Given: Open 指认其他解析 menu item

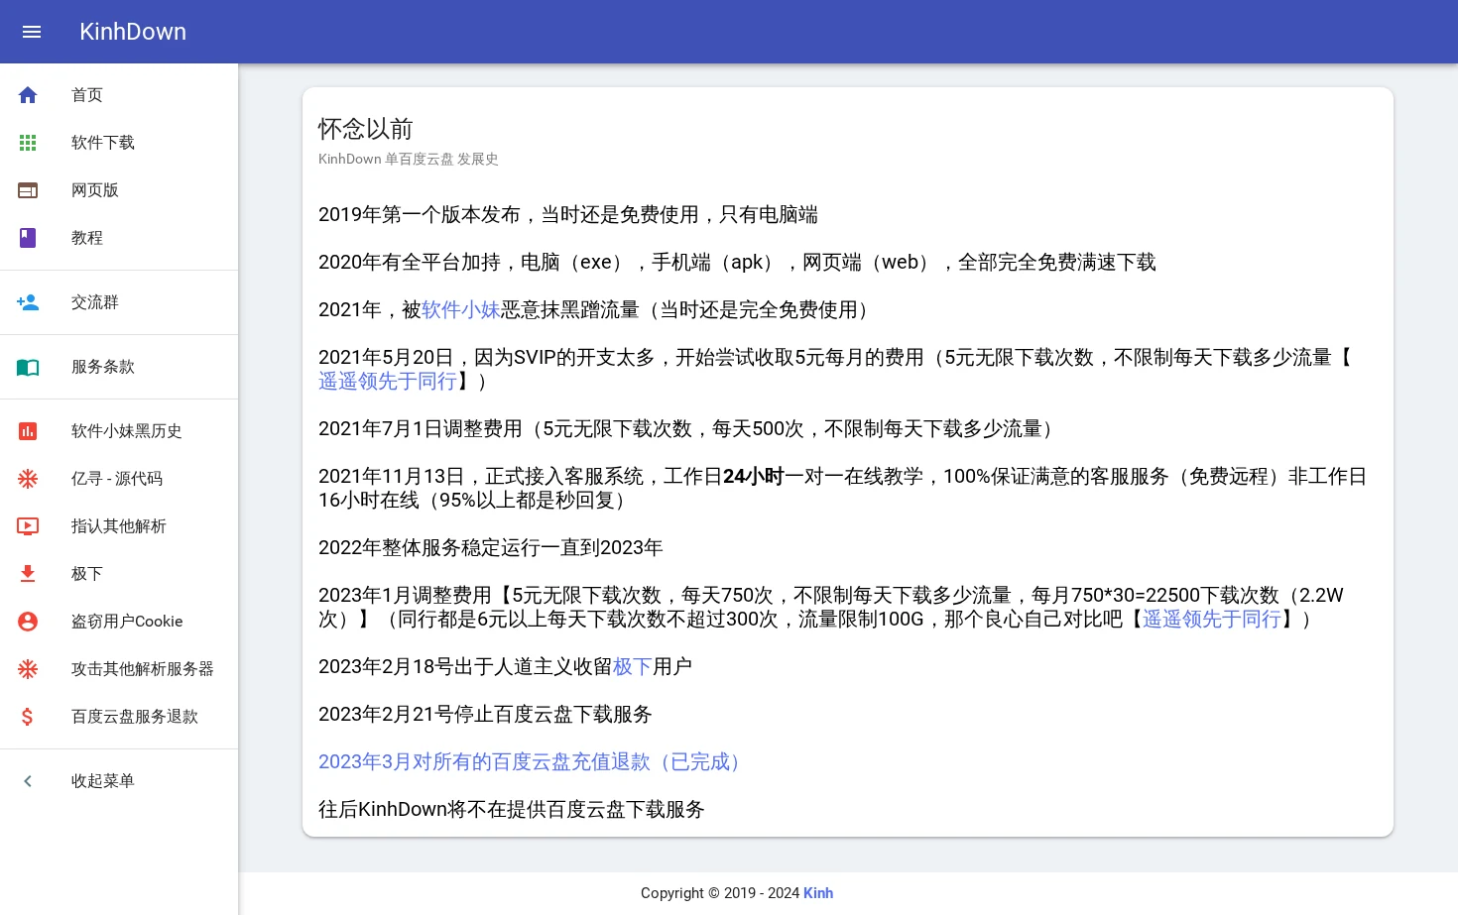Looking at the screenshot, I should coord(119,526).
